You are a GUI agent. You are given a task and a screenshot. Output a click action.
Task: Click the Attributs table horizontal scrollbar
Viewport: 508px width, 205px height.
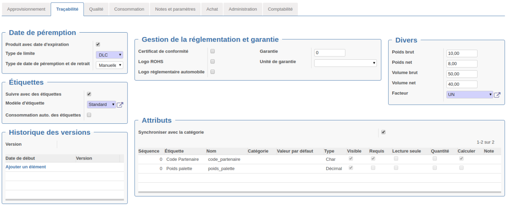click(320, 192)
